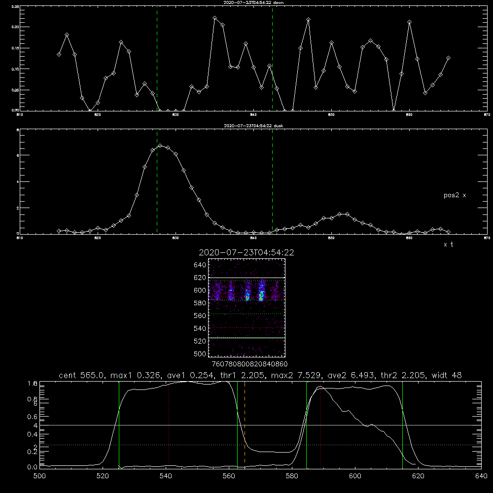Click the solid green line near 585 in bottom plot

click(306, 424)
